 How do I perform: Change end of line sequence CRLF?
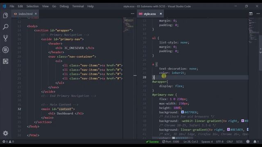(230, 142)
